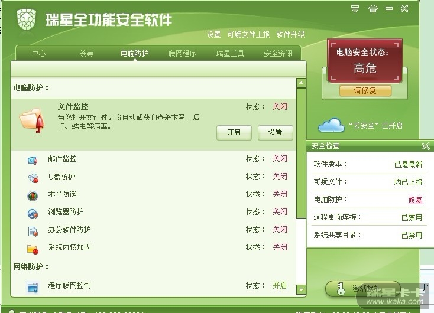Select the 办公软件防护 row label

(x=69, y=230)
